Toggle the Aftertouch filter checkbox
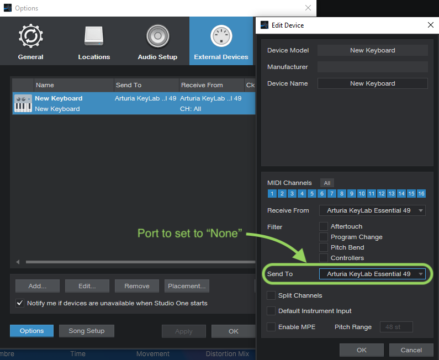 (x=324, y=226)
